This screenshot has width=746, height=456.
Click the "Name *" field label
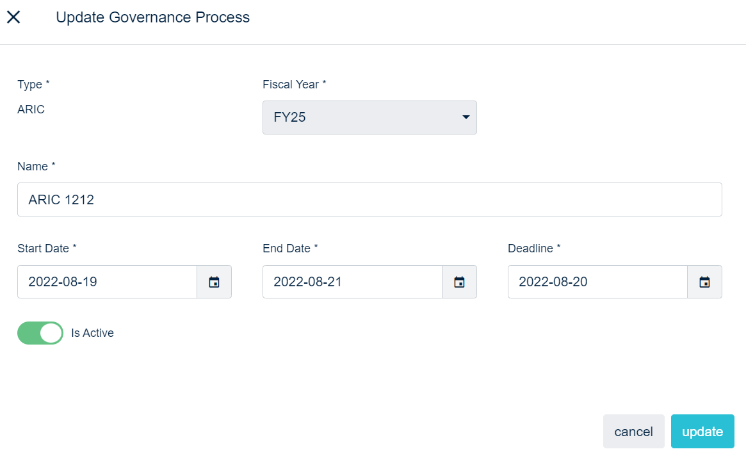tap(36, 167)
